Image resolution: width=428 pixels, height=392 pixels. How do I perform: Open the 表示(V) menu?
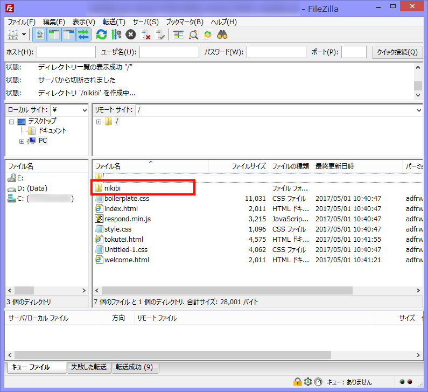click(x=84, y=22)
